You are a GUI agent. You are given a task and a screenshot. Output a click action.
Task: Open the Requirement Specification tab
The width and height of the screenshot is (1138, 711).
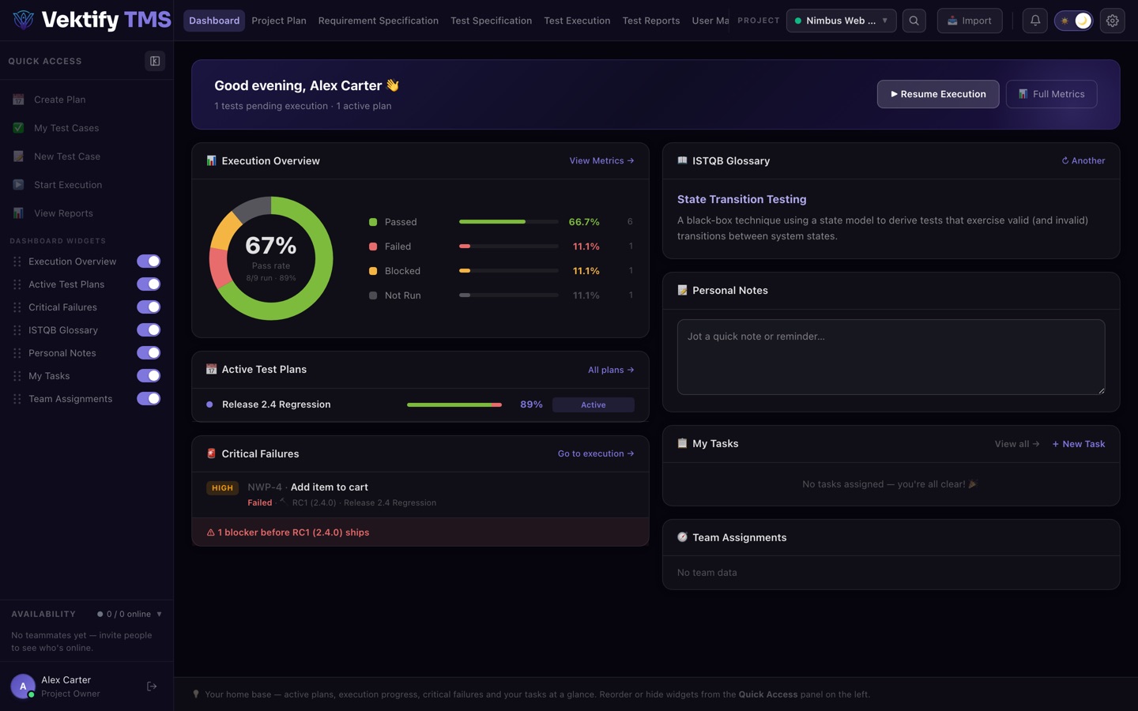coord(378,21)
